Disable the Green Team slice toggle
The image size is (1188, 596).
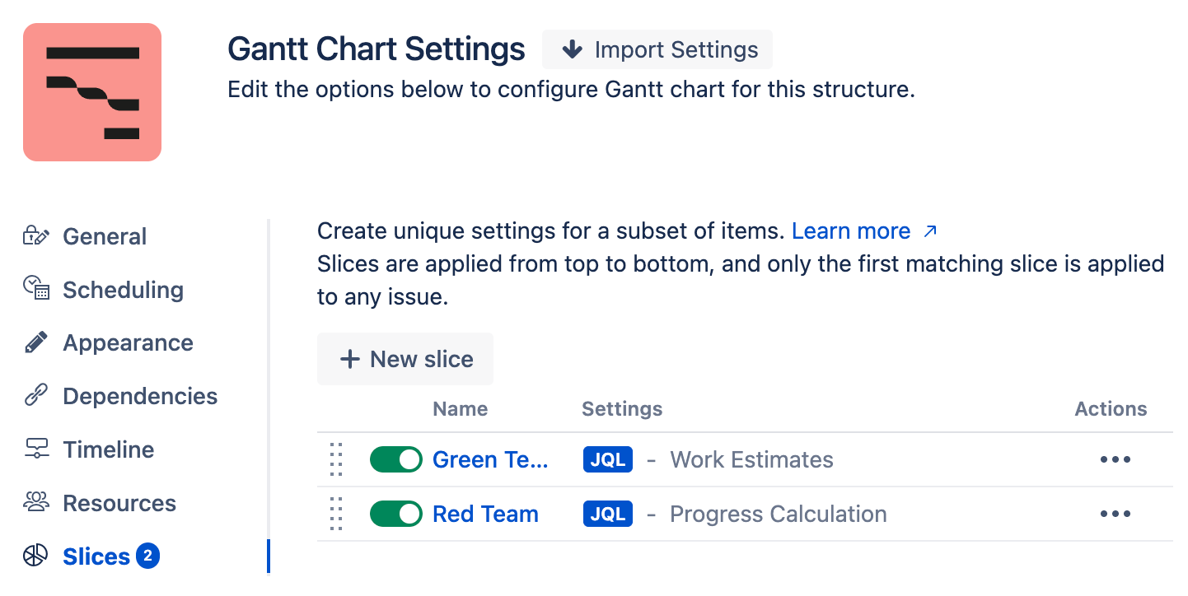(396, 459)
